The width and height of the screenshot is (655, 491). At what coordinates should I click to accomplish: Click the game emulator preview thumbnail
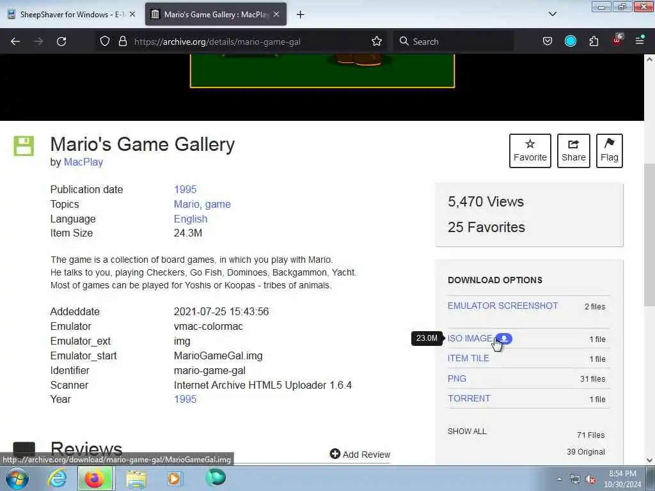(322, 70)
